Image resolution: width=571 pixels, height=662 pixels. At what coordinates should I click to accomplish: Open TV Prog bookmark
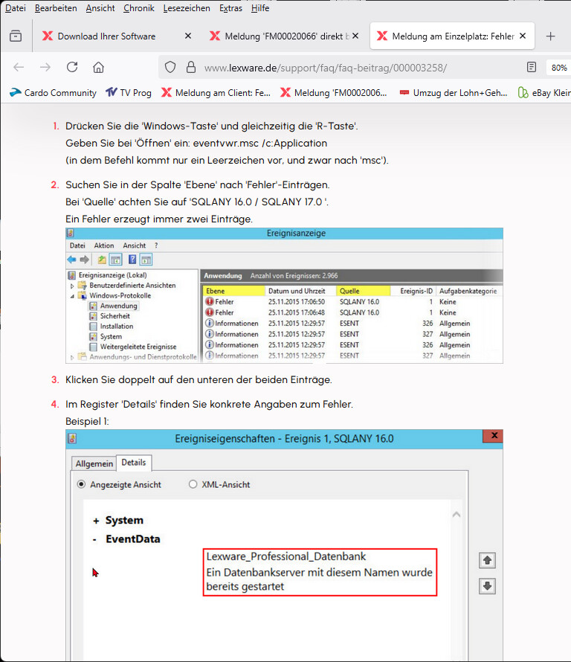tap(129, 92)
